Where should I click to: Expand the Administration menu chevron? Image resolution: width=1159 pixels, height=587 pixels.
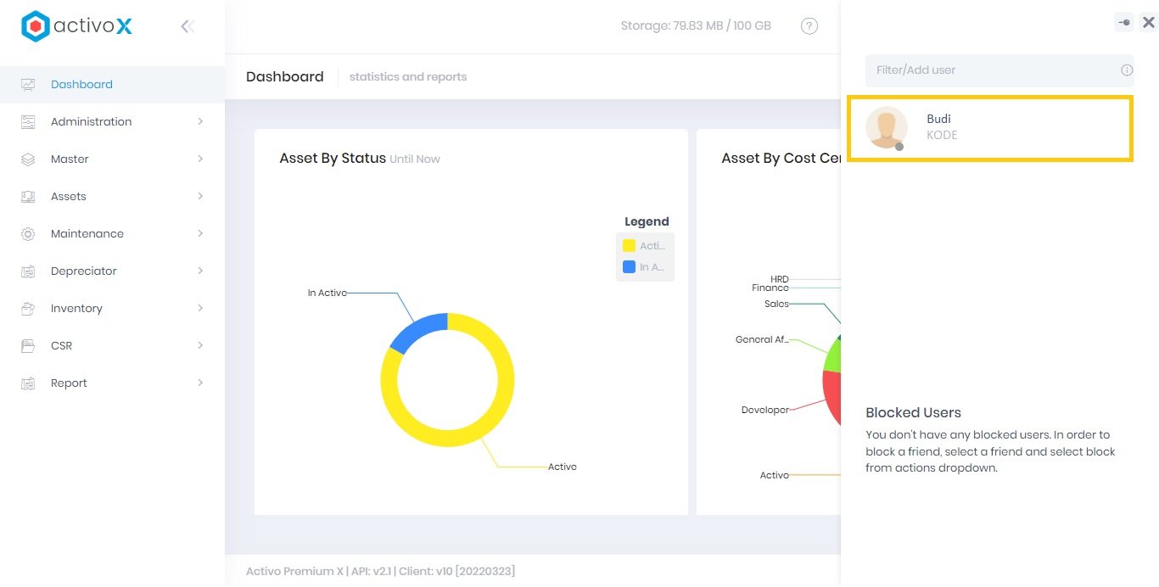pos(200,122)
